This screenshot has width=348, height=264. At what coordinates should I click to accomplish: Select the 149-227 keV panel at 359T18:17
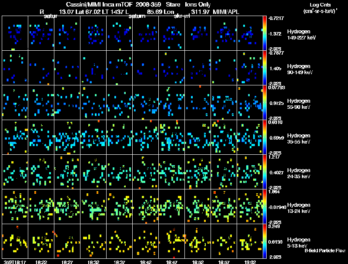tap(15, 33)
